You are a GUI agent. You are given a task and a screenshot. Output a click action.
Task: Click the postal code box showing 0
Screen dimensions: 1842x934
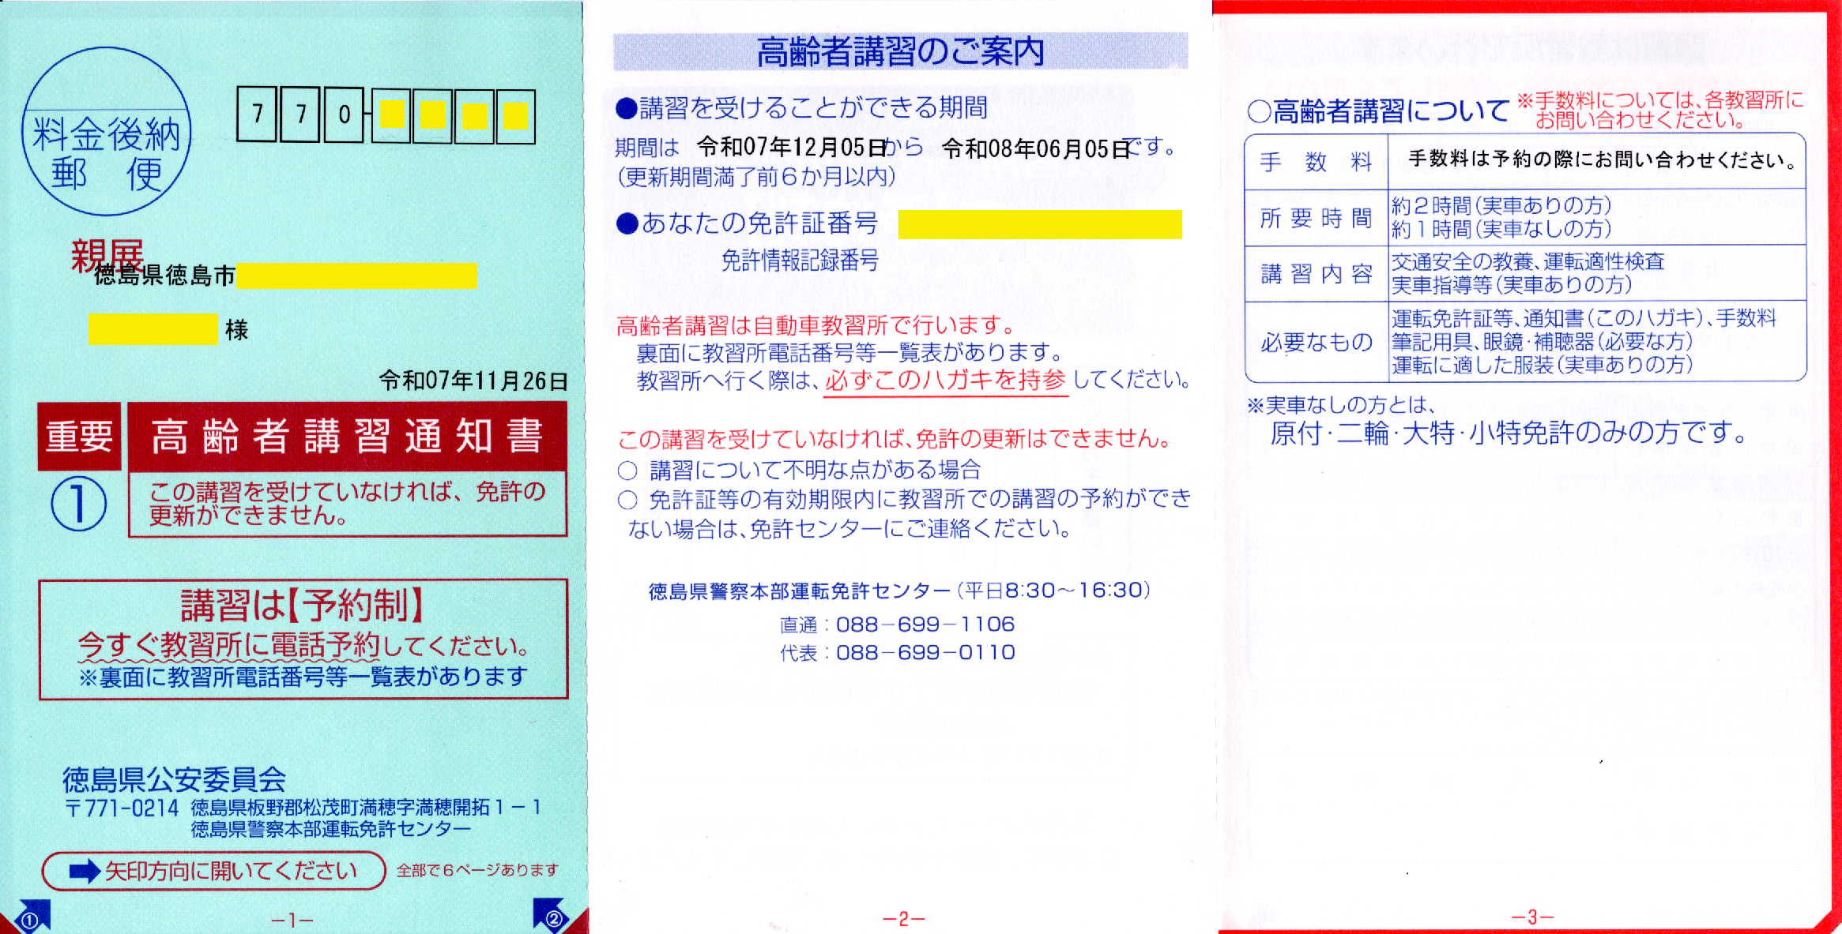344,115
